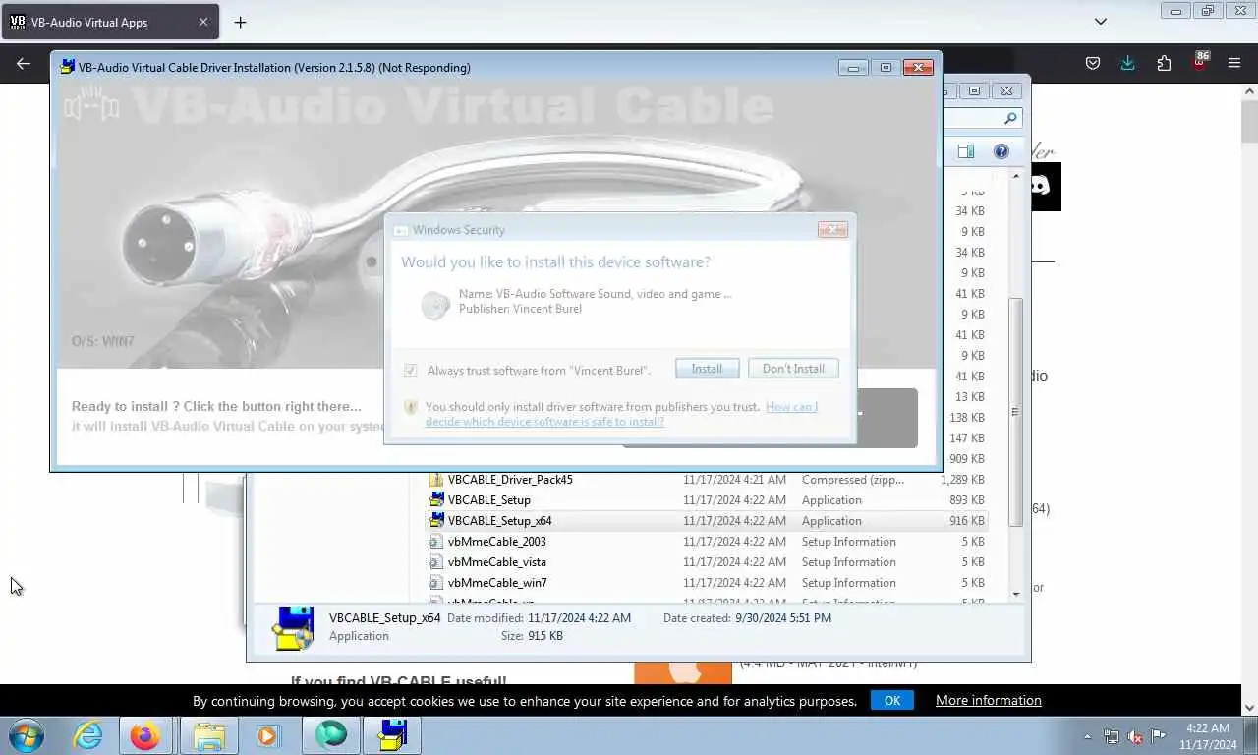Toggle Always trust software from Vincent Burel
Image resolution: width=1258 pixels, height=755 pixels.
pos(411,371)
